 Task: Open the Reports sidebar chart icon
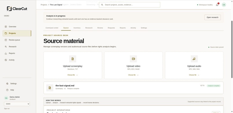tap(6, 53)
